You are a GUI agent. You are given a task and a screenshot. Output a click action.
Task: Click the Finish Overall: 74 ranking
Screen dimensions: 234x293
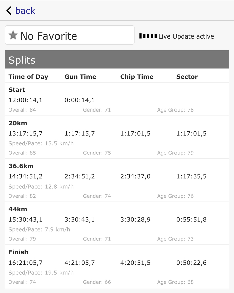coord(22,282)
